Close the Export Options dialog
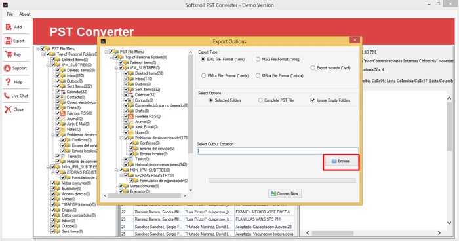This screenshot has width=459, height=241. click(x=355, y=40)
